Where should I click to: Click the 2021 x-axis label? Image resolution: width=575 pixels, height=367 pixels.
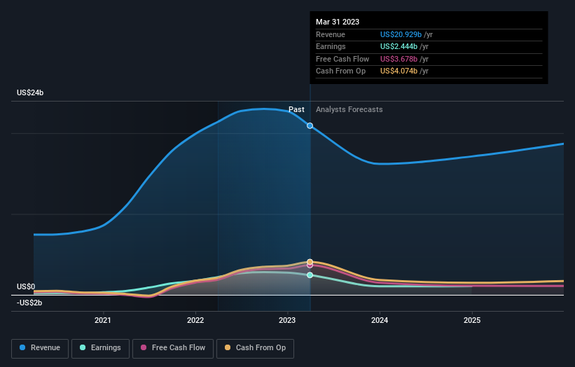pyautogui.click(x=103, y=320)
